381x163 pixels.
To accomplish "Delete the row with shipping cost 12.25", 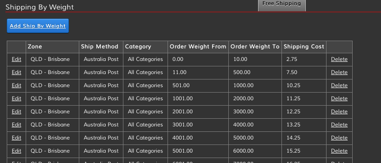I will (339, 112).
